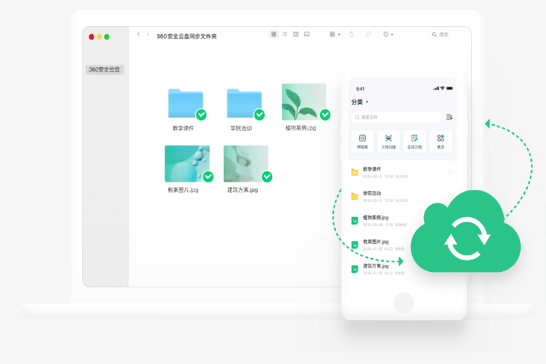546x364 pixels.
Task: Select 360安全云盘 in the sidebar
Action: 105,70
